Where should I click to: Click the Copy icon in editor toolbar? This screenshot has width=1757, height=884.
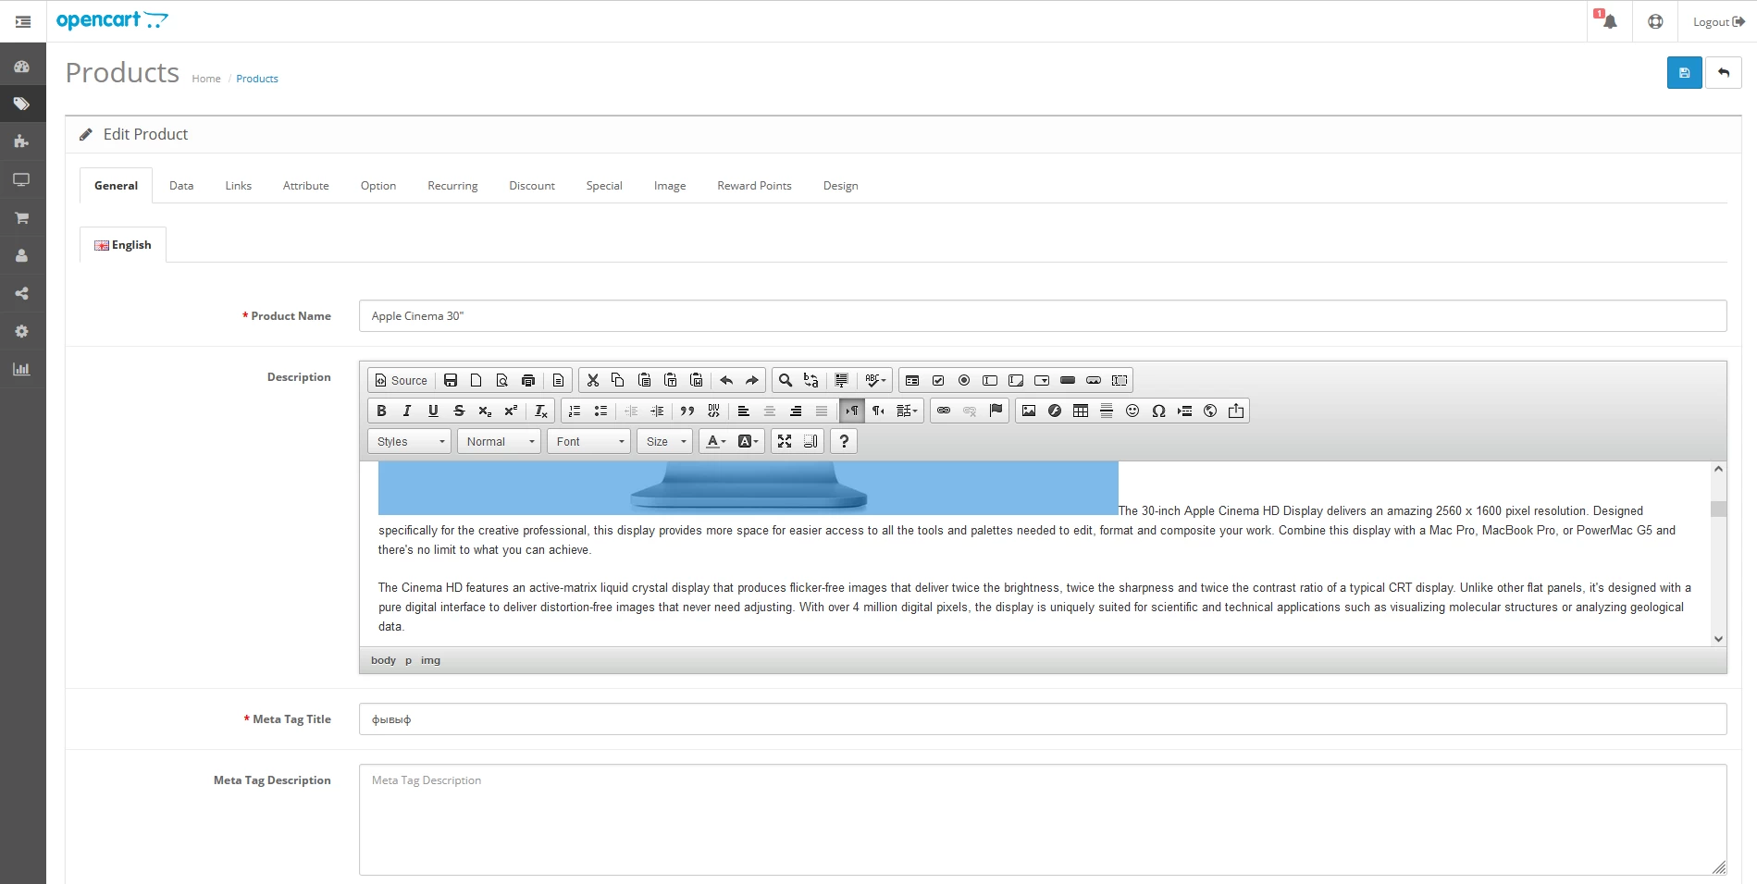tap(618, 380)
